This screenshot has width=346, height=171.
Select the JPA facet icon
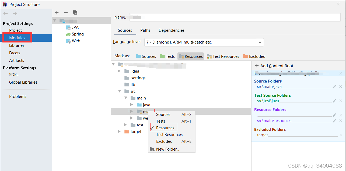pos(68,27)
